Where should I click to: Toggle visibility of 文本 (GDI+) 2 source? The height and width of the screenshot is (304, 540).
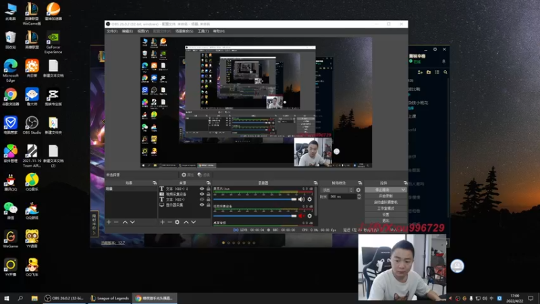click(202, 188)
